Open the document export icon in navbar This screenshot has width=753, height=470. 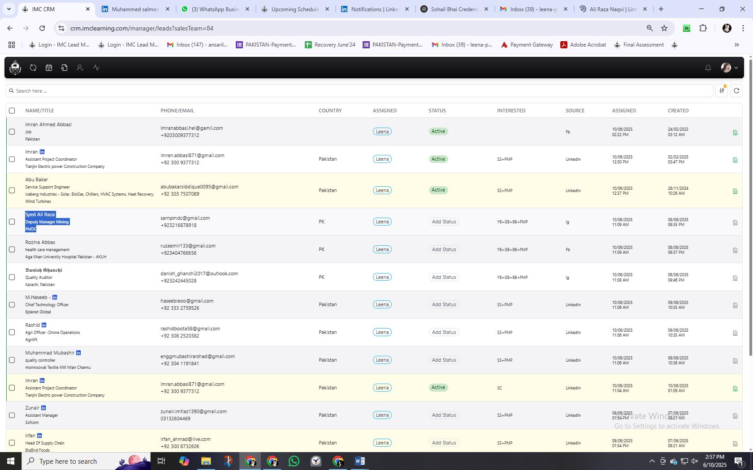click(65, 68)
